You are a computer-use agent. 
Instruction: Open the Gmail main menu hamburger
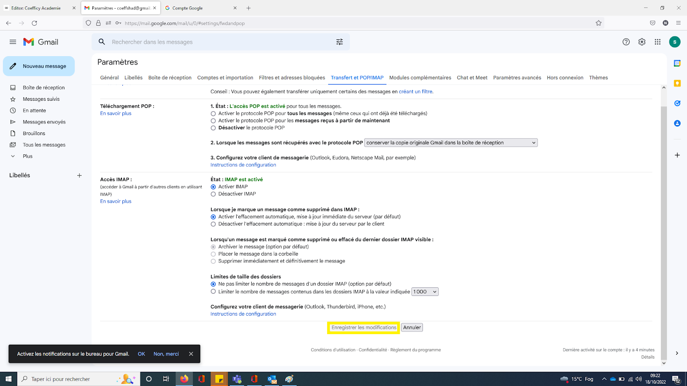[13, 42]
